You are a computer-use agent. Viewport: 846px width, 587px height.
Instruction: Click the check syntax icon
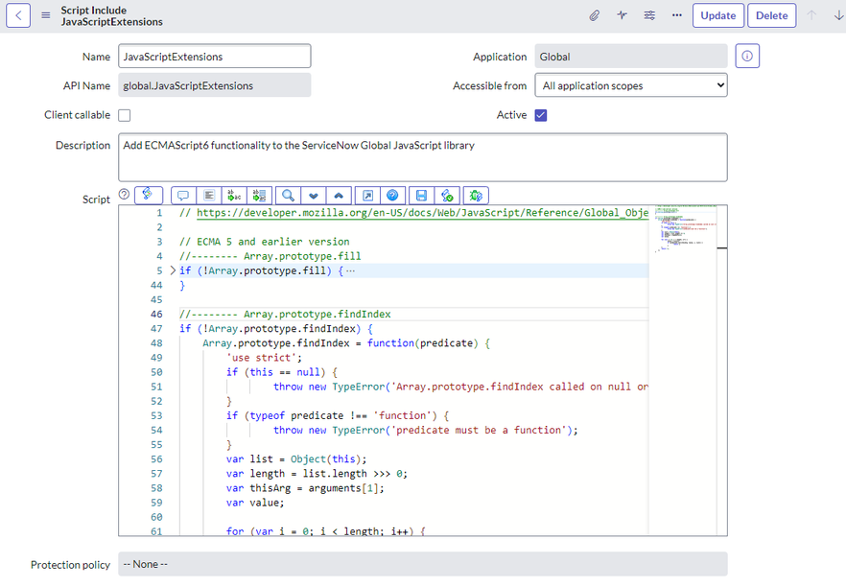click(447, 196)
